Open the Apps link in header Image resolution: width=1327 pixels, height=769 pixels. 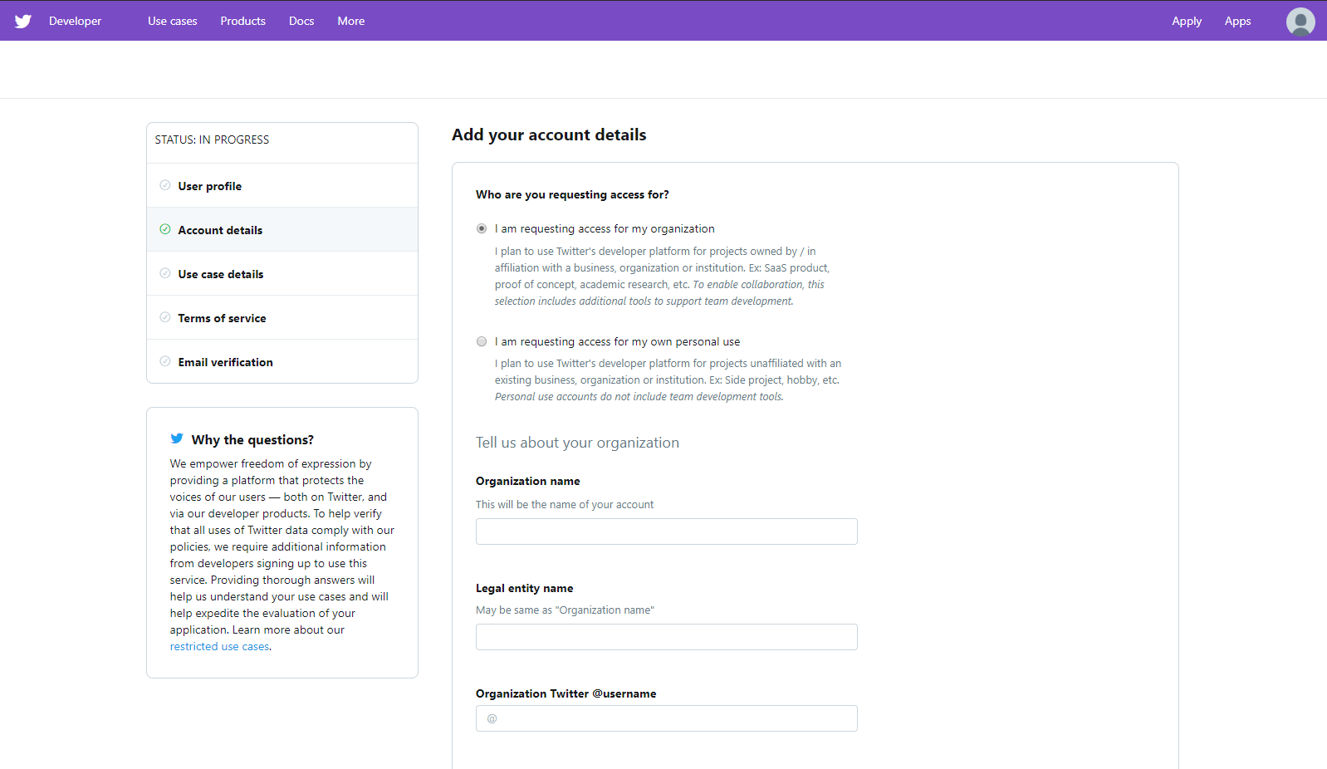coord(1237,21)
